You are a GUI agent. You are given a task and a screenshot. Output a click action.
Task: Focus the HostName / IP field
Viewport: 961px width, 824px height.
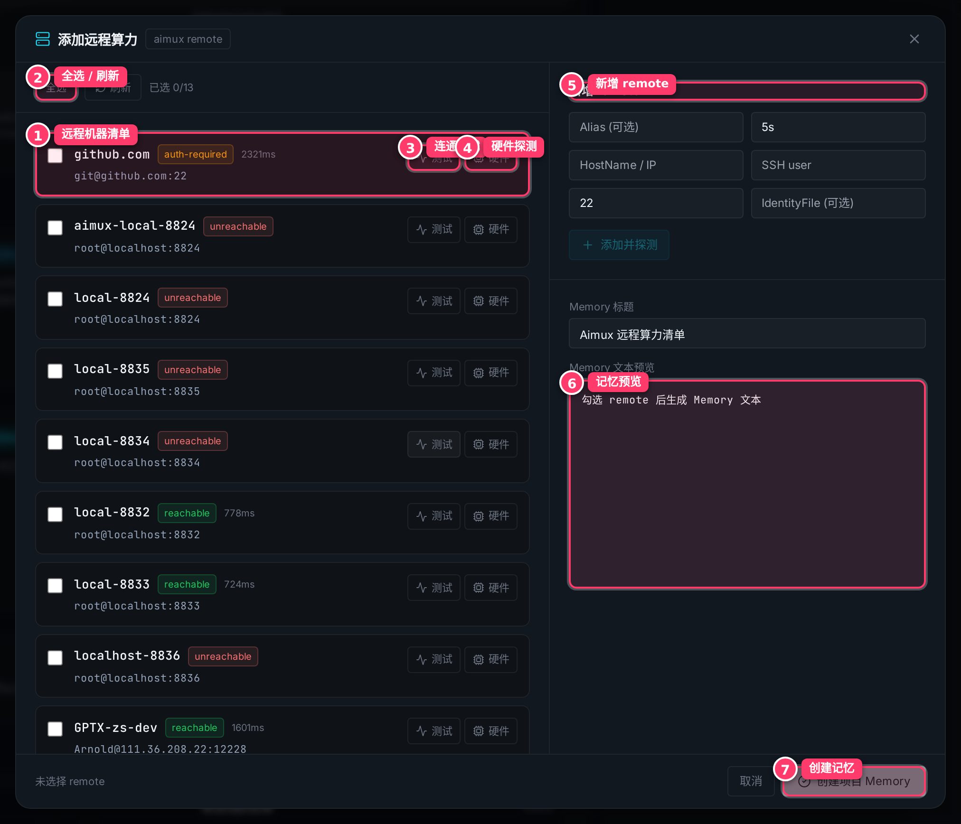656,165
